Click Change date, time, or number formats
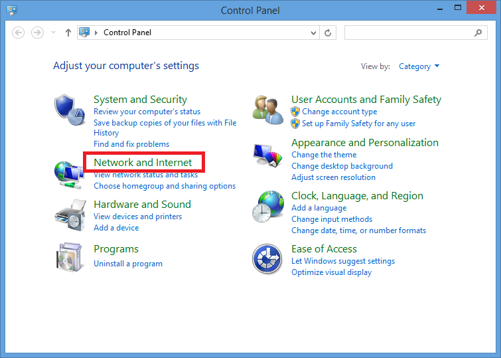501x358 pixels. pos(358,230)
